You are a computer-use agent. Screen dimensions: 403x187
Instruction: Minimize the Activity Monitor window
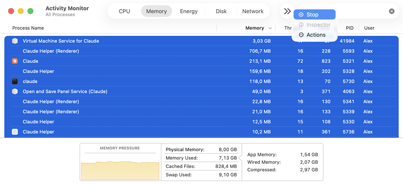click(x=21, y=11)
